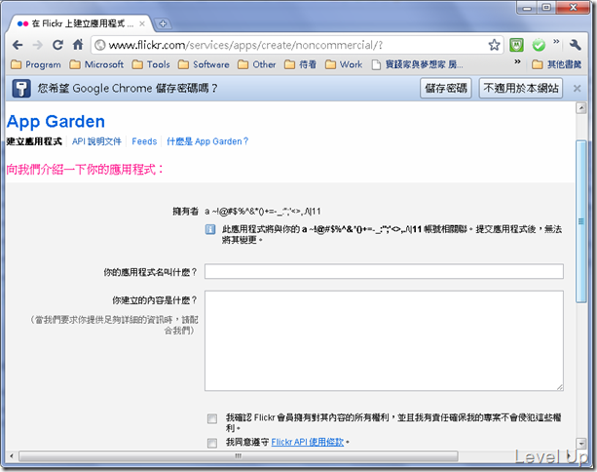Click the blue info icon beside owner note
Image resolution: width=597 pixels, height=472 pixels.
point(210,229)
